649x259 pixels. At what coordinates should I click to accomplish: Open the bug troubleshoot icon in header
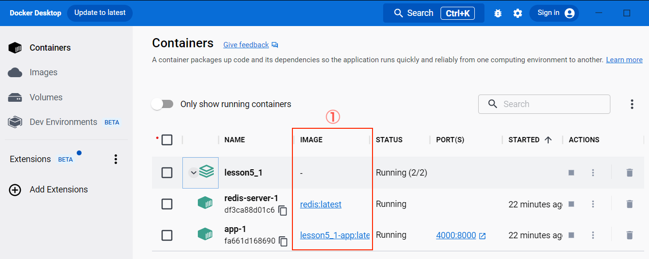tap(498, 14)
